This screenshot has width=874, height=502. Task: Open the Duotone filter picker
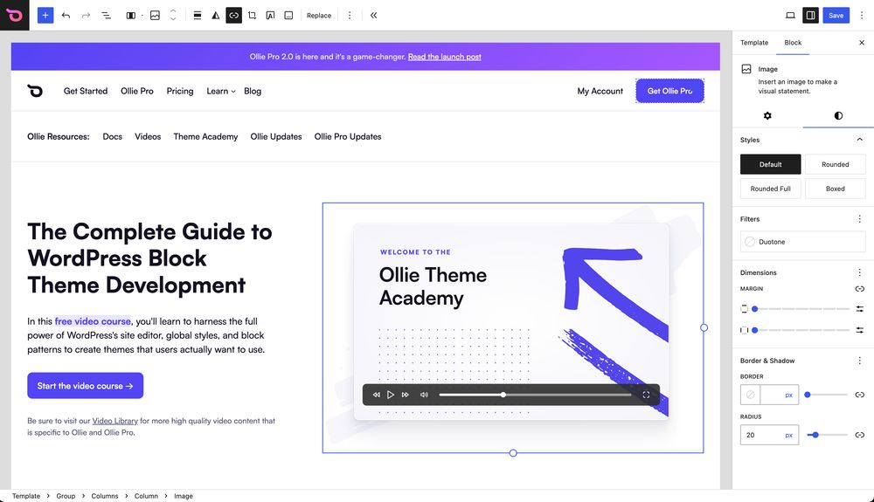(802, 242)
